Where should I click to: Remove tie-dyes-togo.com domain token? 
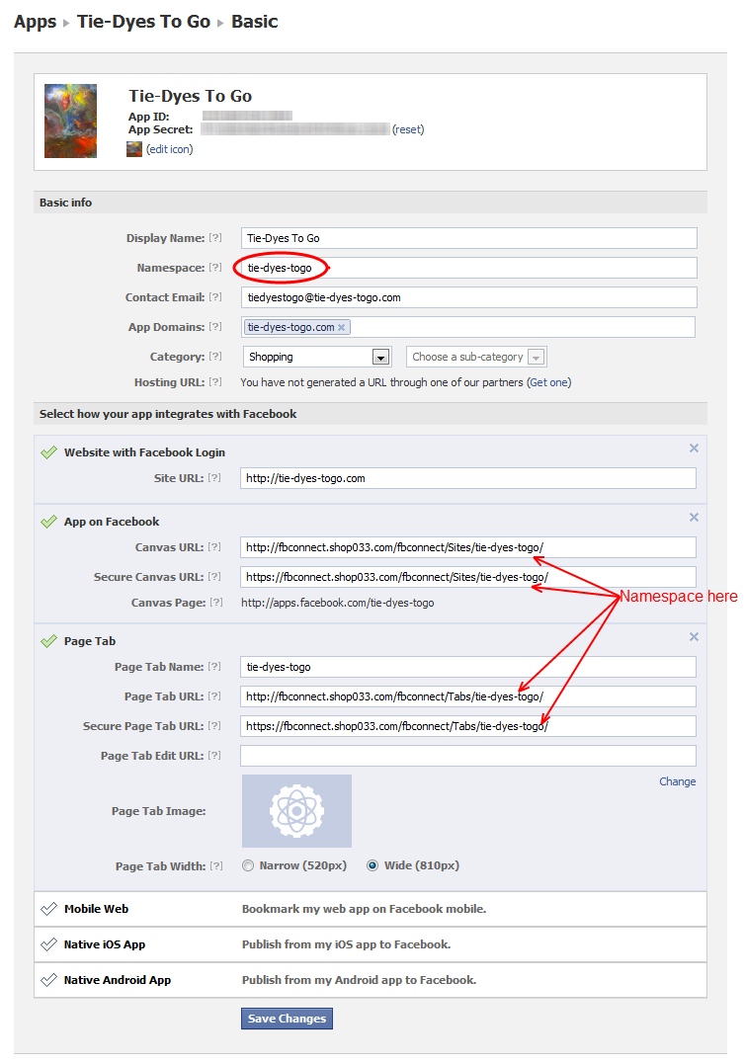coord(342,327)
